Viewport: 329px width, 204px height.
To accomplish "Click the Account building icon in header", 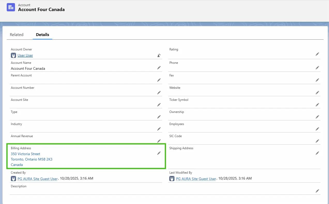I will tap(11, 7).
